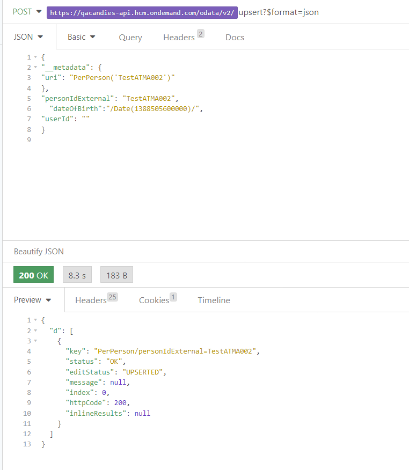The width and height of the screenshot is (409, 470).
Task: Click the Beautify JSON button
Action: (39, 252)
